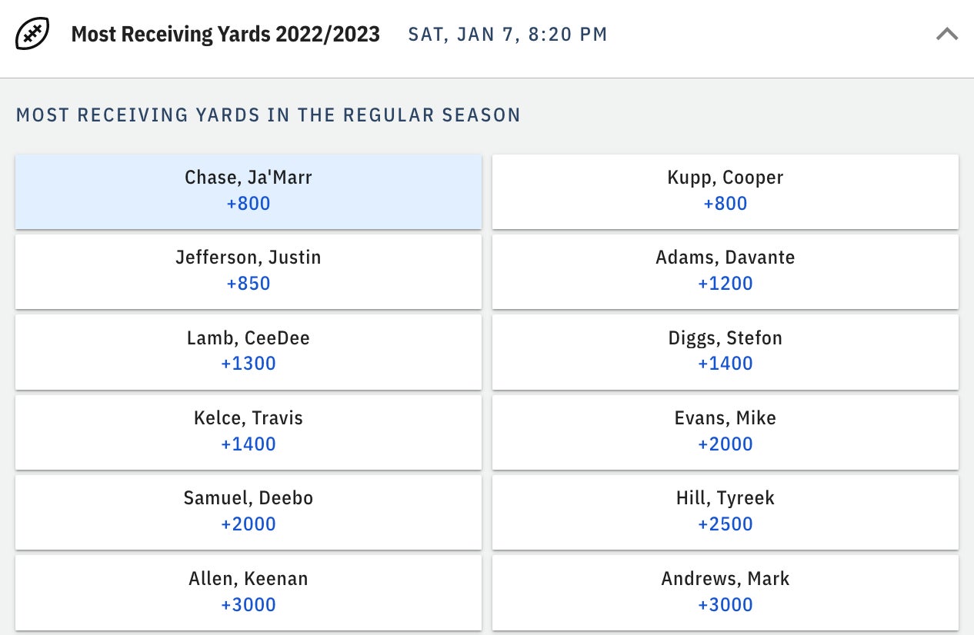Pick Jefferson, Justin at +850
This screenshot has height=635, width=974.
[x=249, y=271]
